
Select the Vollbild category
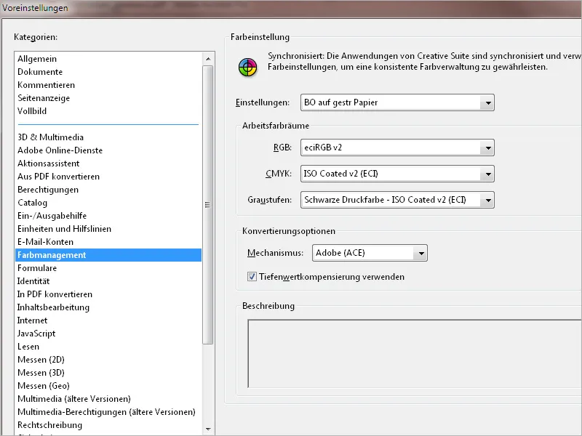point(108,111)
